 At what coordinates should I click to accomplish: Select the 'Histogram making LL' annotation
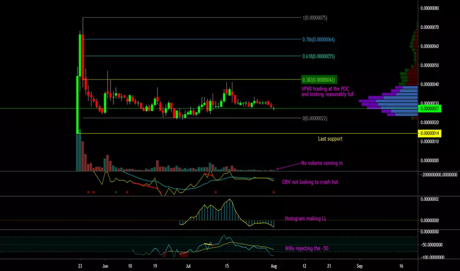pyautogui.click(x=306, y=218)
